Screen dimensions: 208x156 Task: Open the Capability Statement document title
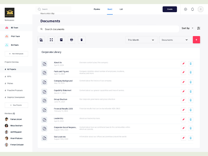(x=63, y=91)
